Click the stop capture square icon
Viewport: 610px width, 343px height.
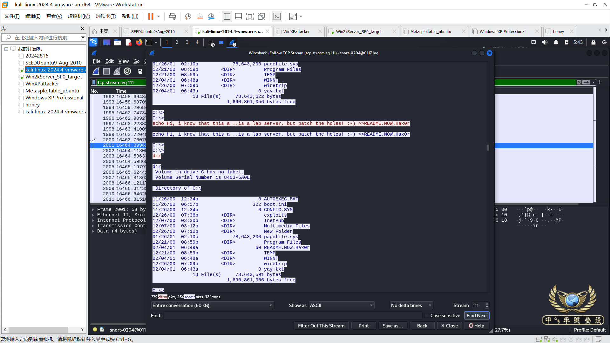point(106,71)
